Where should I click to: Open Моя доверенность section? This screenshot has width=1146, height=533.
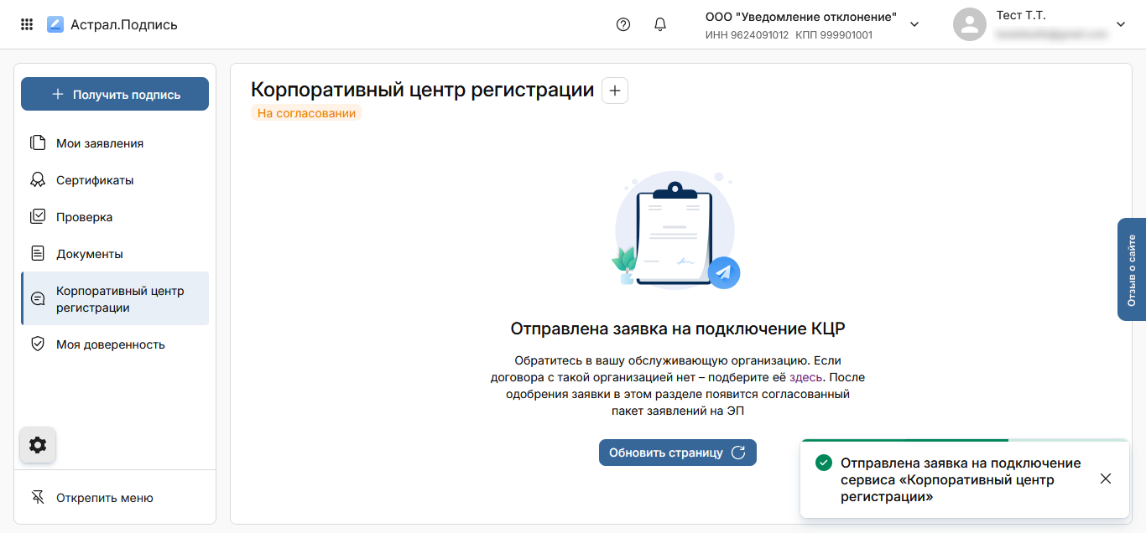click(110, 344)
